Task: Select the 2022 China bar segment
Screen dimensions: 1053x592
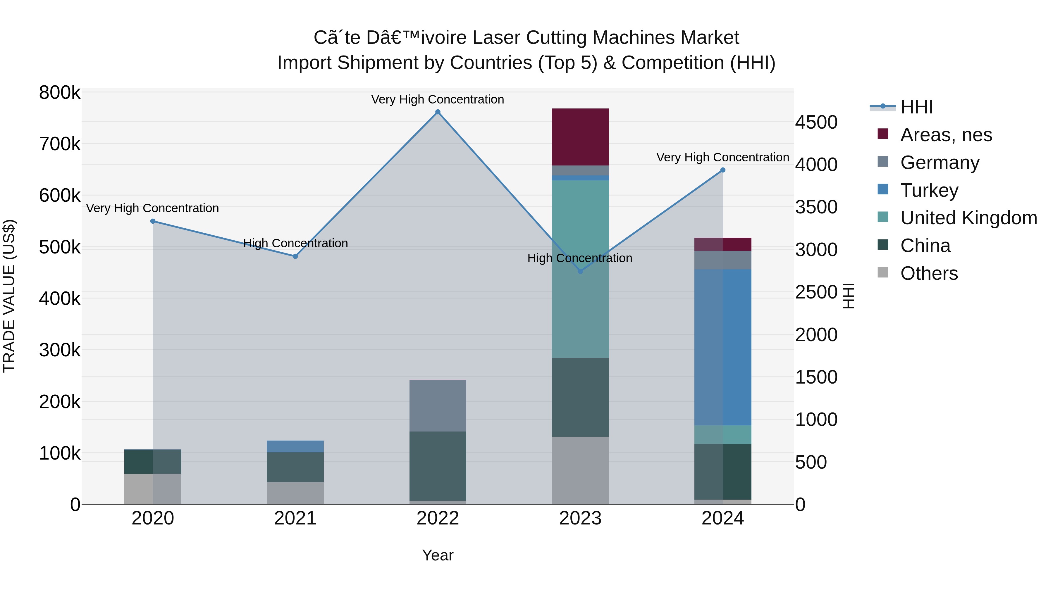Action: pyautogui.click(x=438, y=466)
